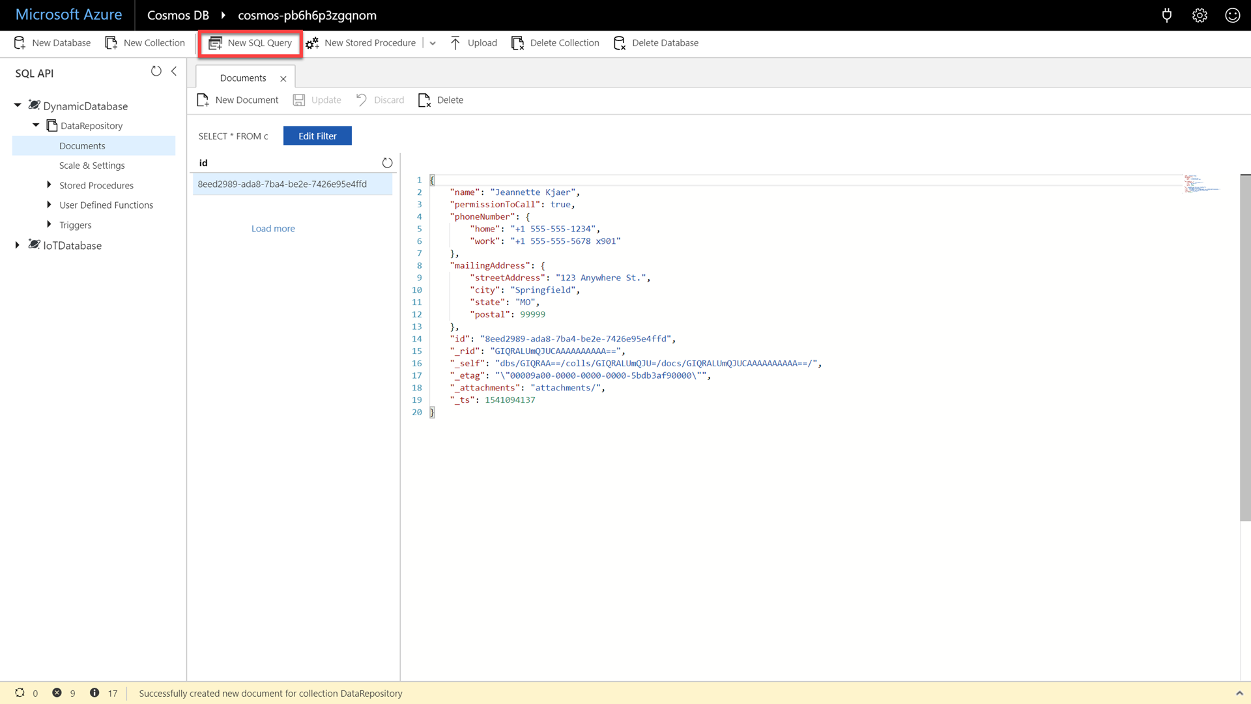This screenshot has height=704, width=1251.
Task: Open a New SQL Query
Action: coord(250,43)
